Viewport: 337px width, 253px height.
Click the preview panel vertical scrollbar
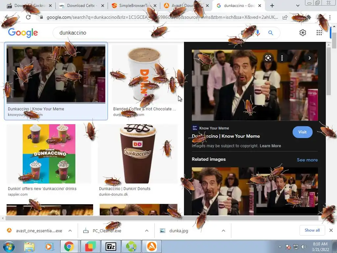pos(328,71)
